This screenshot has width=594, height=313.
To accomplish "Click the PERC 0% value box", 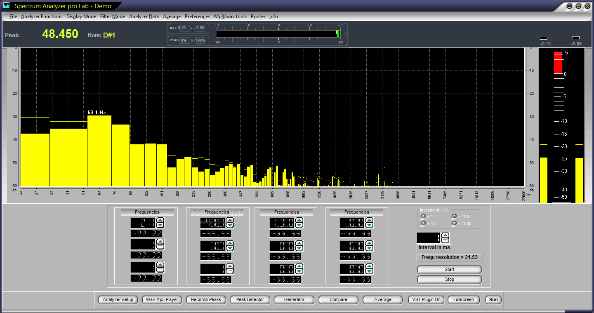I will [184, 40].
